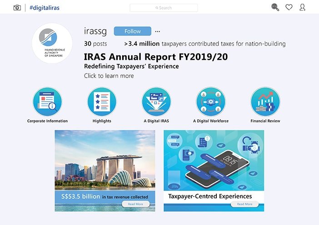Open the user profile icon
The height and width of the screenshot is (225, 319).
302,7
